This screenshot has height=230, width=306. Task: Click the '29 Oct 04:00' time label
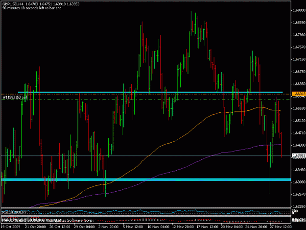(x=84, y=227)
